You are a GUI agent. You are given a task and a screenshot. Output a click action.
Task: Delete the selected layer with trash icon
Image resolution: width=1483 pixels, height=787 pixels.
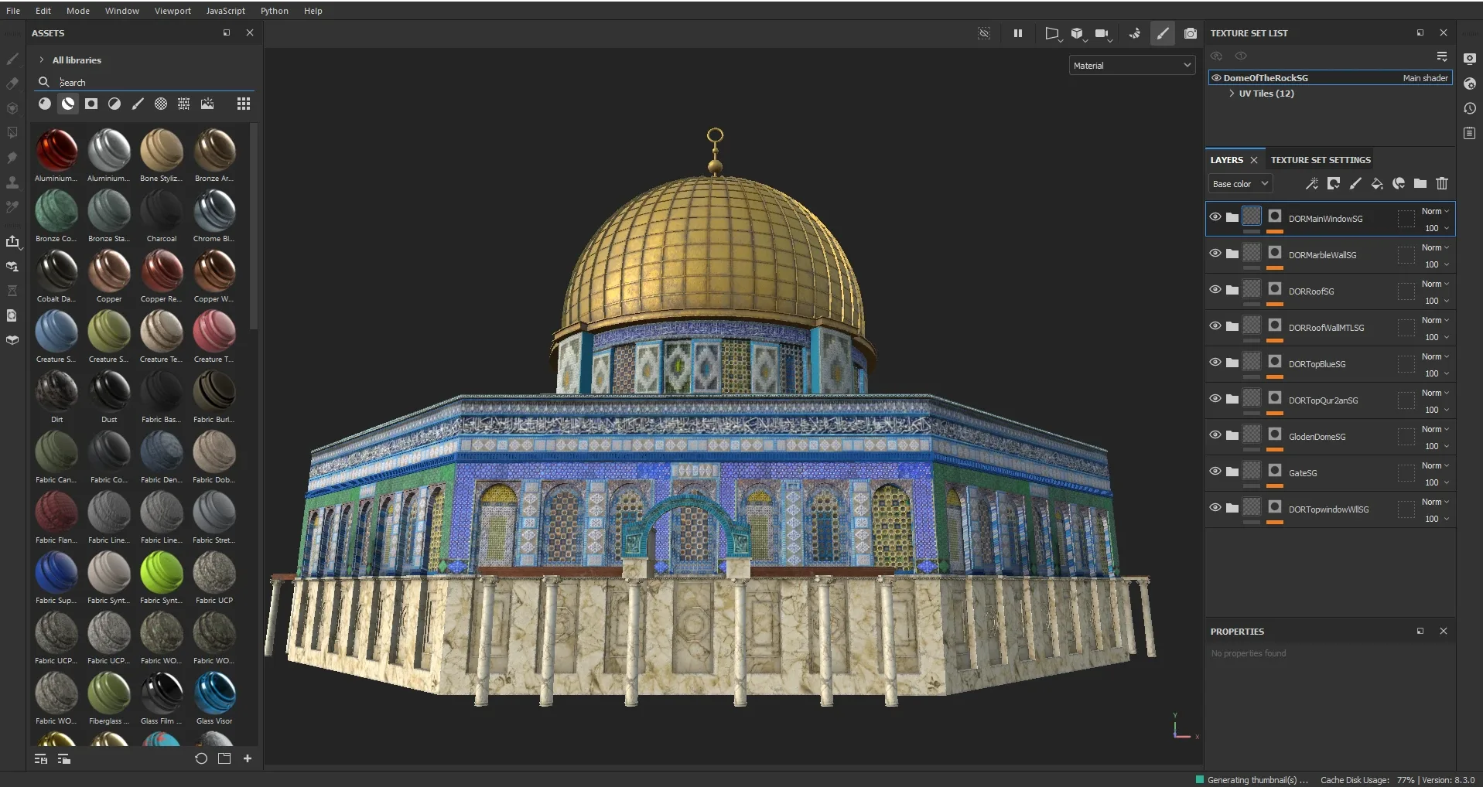point(1442,183)
